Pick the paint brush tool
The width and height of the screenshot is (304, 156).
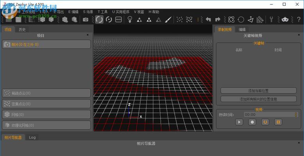[168, 19]
